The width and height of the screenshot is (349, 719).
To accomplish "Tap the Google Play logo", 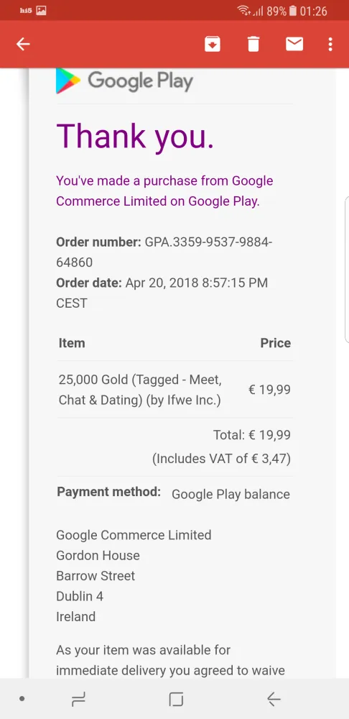I will (124, 81).
